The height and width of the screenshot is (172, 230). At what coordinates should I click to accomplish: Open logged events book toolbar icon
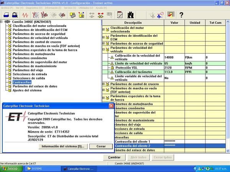pyautogui.click(x=62, y=15)
